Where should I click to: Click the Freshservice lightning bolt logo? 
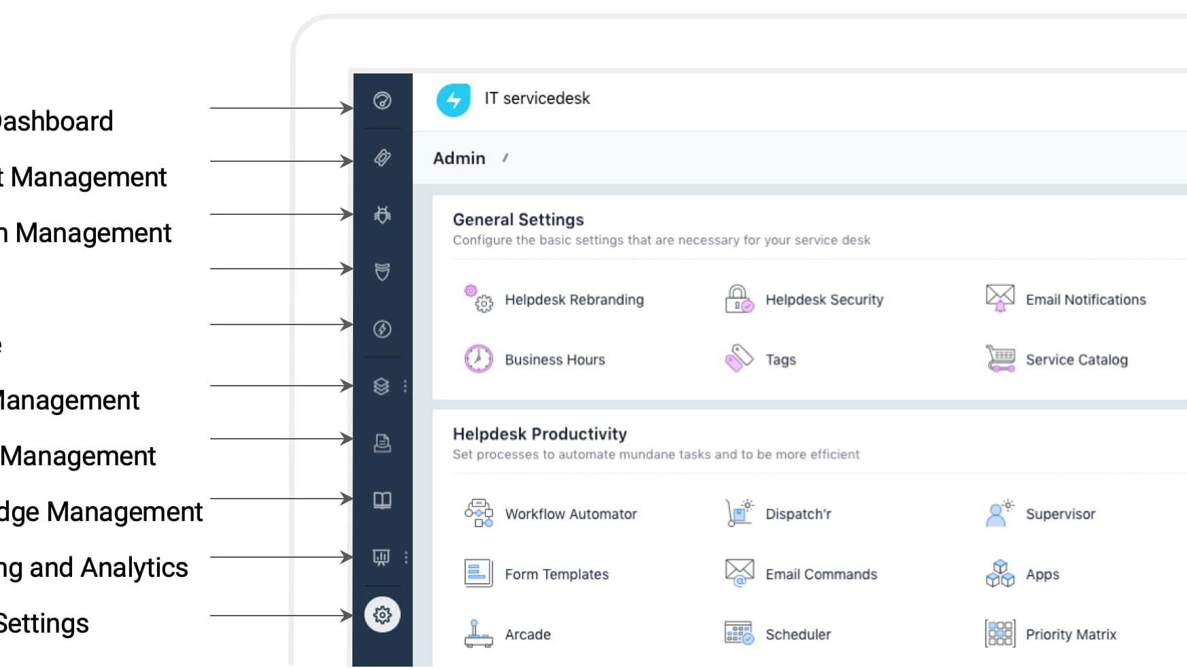[453, 100]
